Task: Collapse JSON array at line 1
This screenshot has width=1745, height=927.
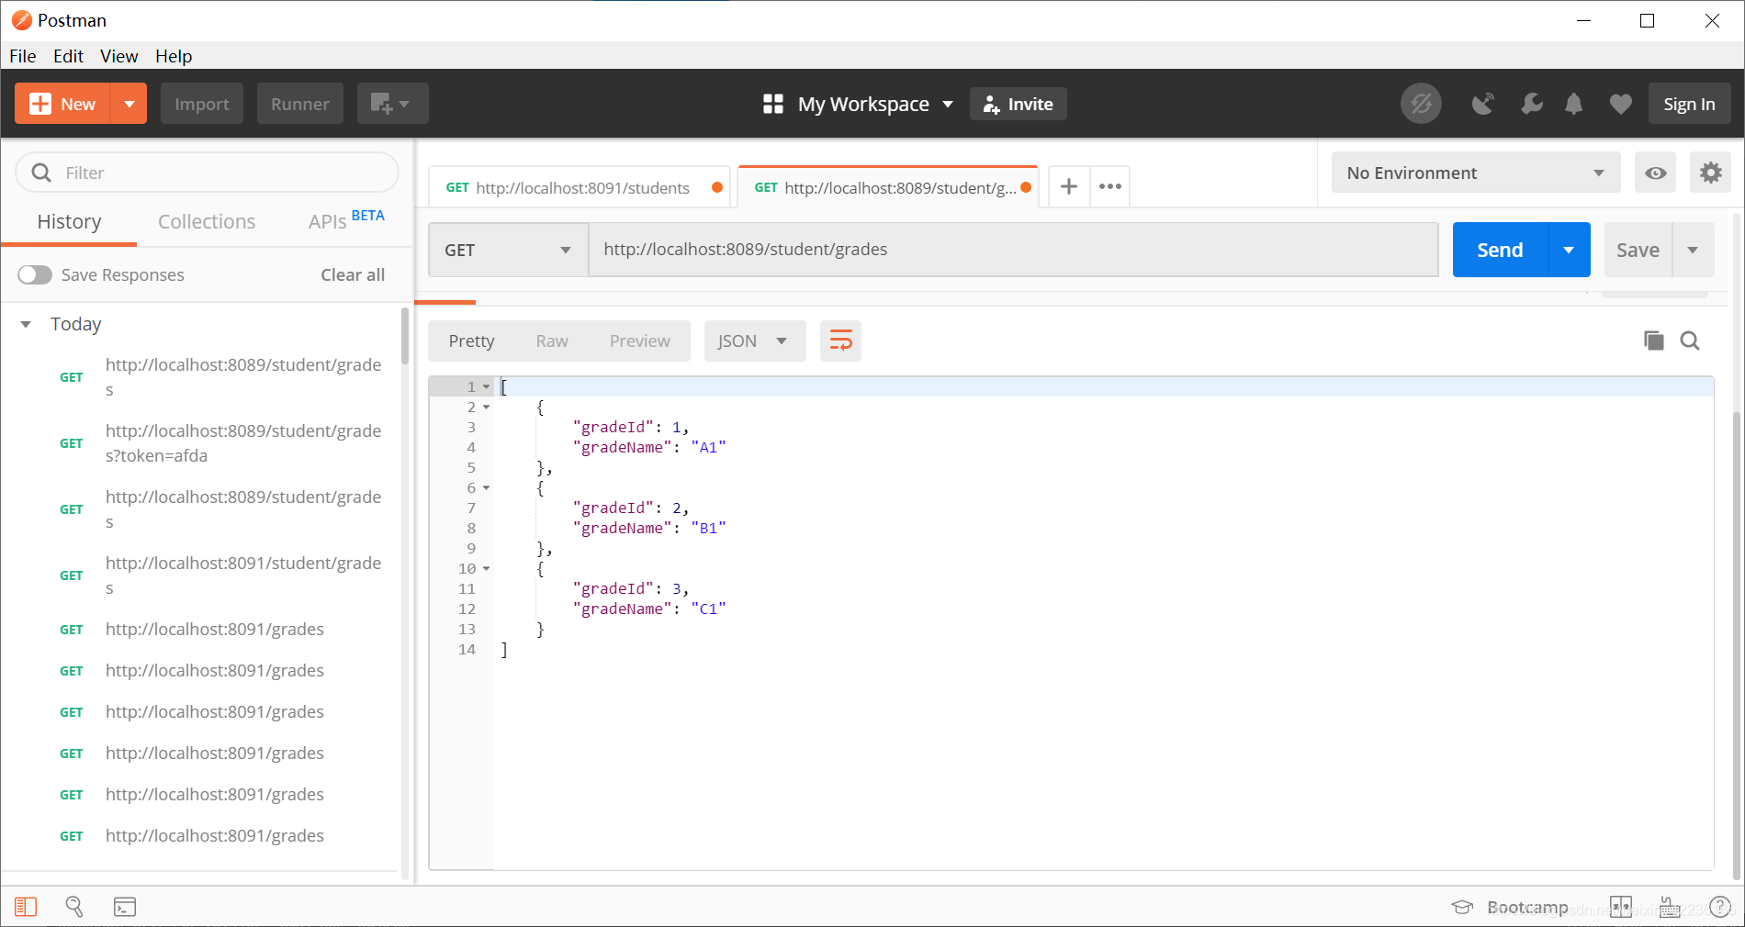Action: point(487,387)
